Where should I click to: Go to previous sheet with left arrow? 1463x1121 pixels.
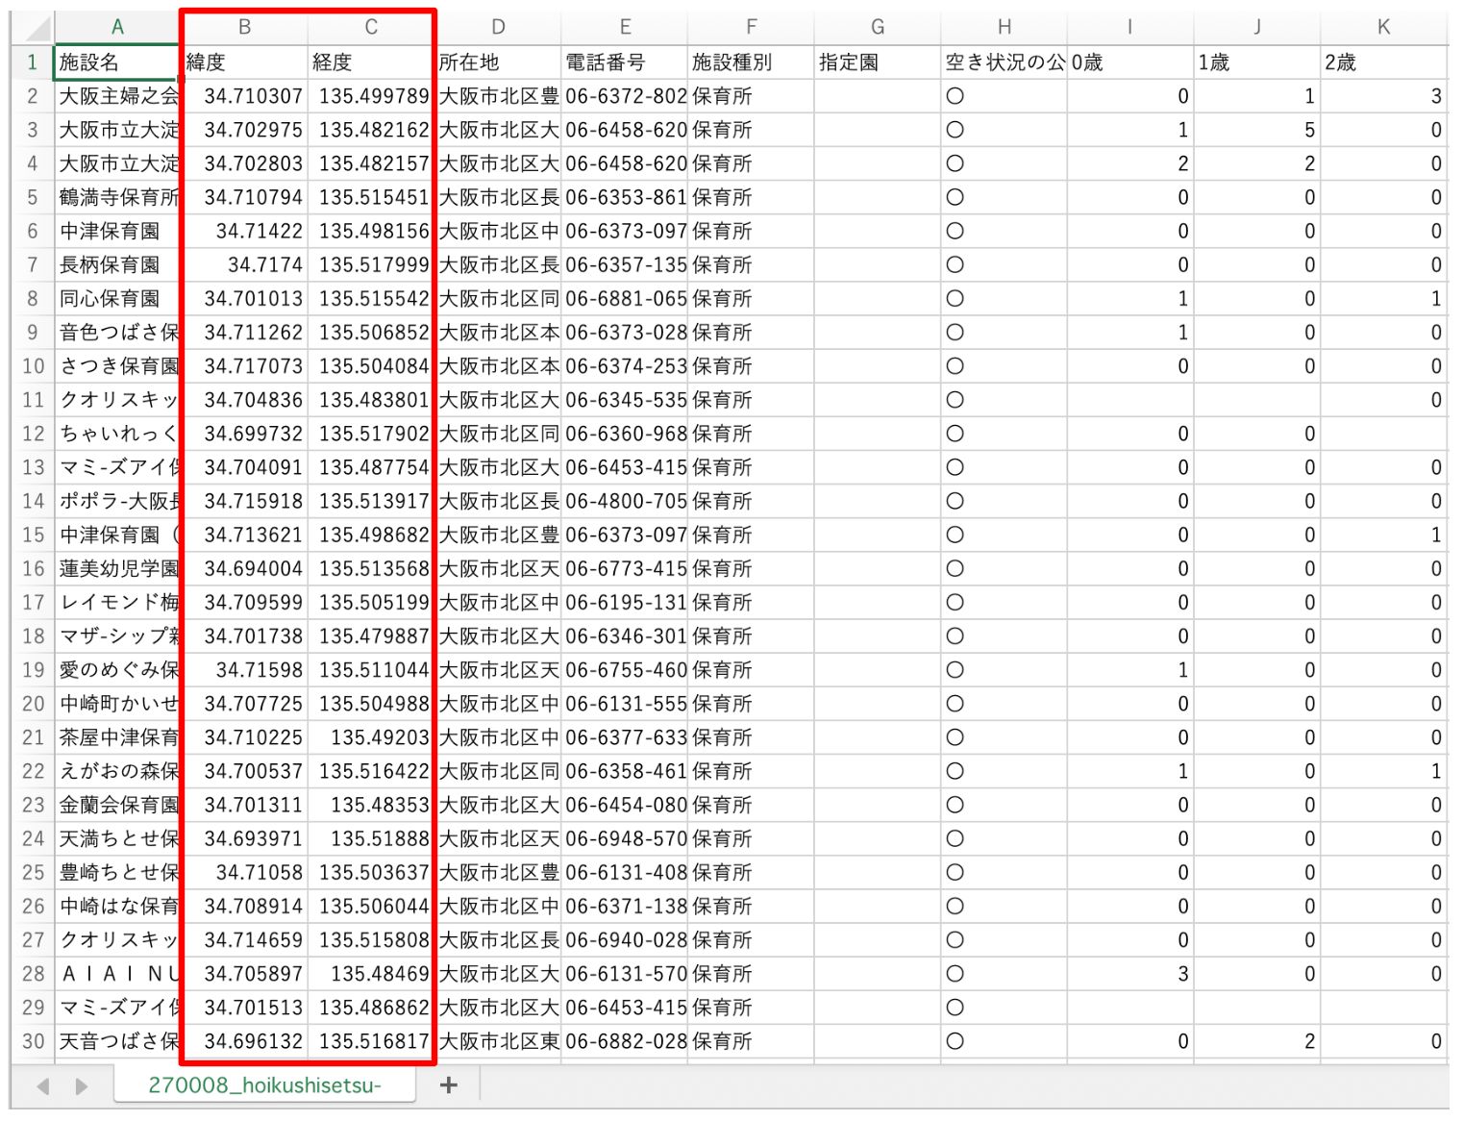(x=43, y=1086)
